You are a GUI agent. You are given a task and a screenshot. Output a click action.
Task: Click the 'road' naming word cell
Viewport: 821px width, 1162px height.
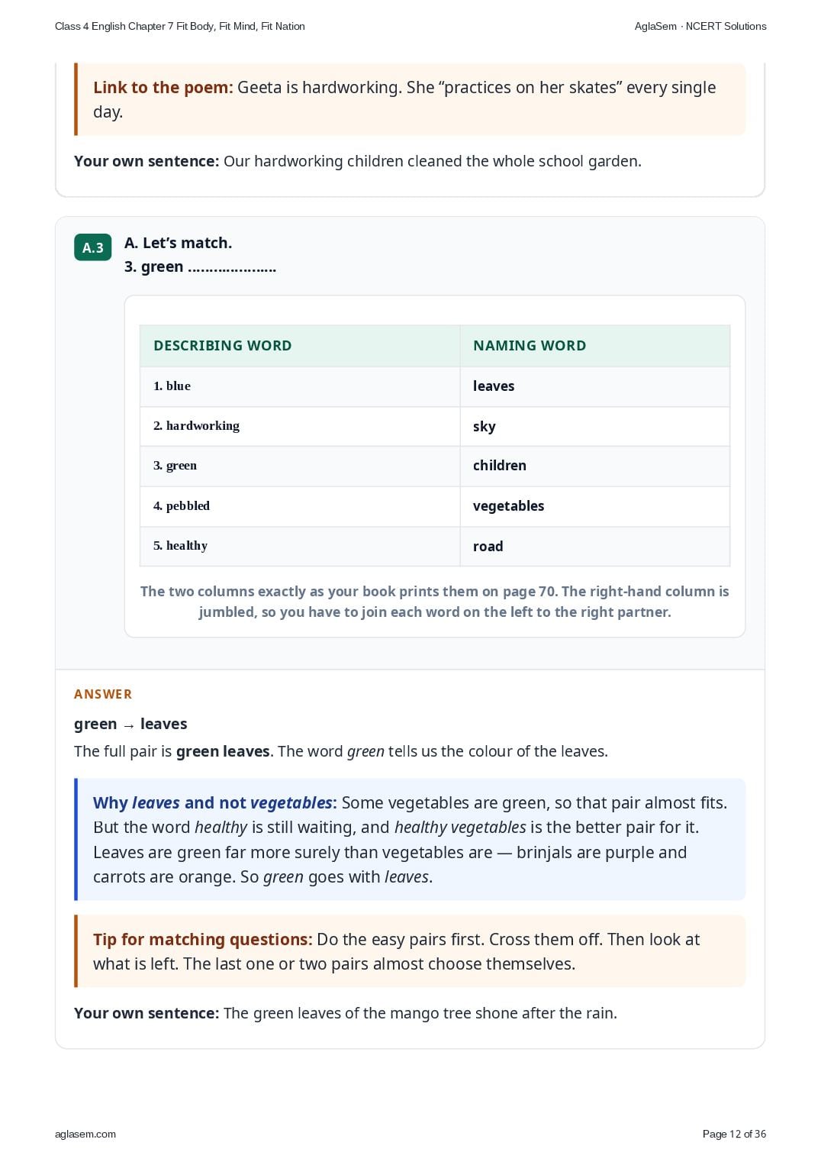click(x=594, y=546)
